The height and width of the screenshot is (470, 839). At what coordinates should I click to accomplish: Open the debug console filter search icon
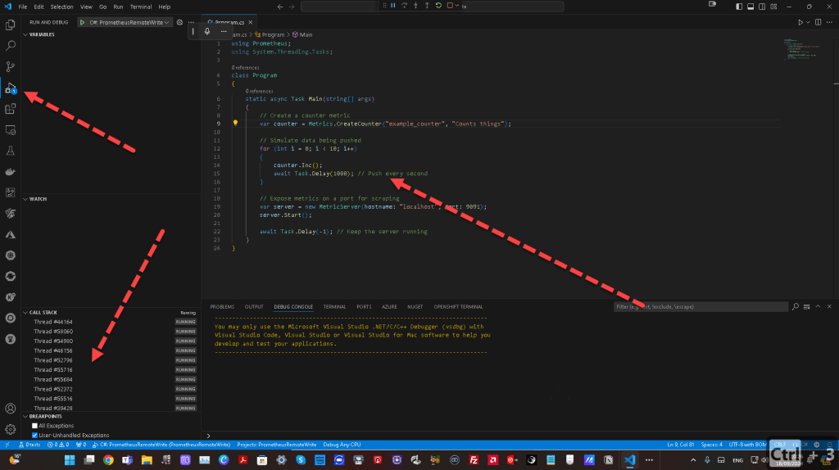(x=796, y=307)
